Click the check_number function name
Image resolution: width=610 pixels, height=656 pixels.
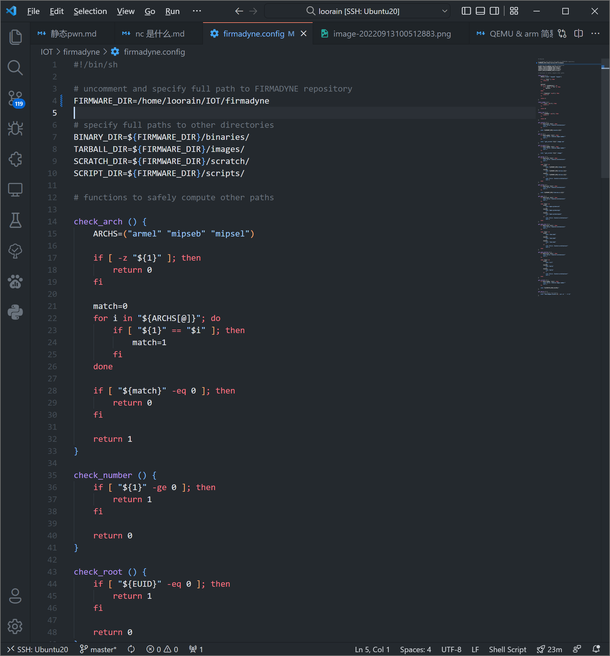[103, 475]
